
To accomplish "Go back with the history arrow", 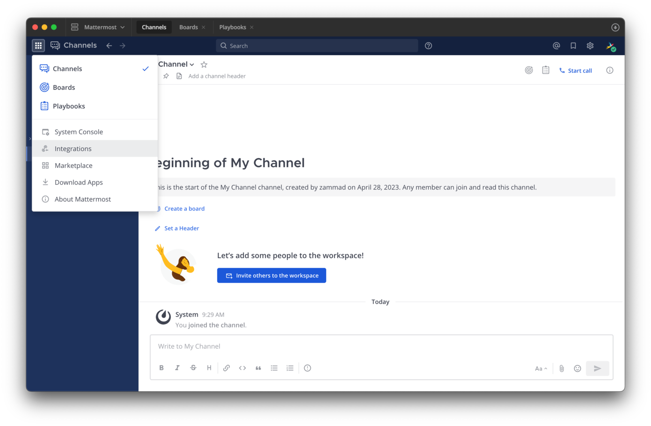I will pos(109,45).
